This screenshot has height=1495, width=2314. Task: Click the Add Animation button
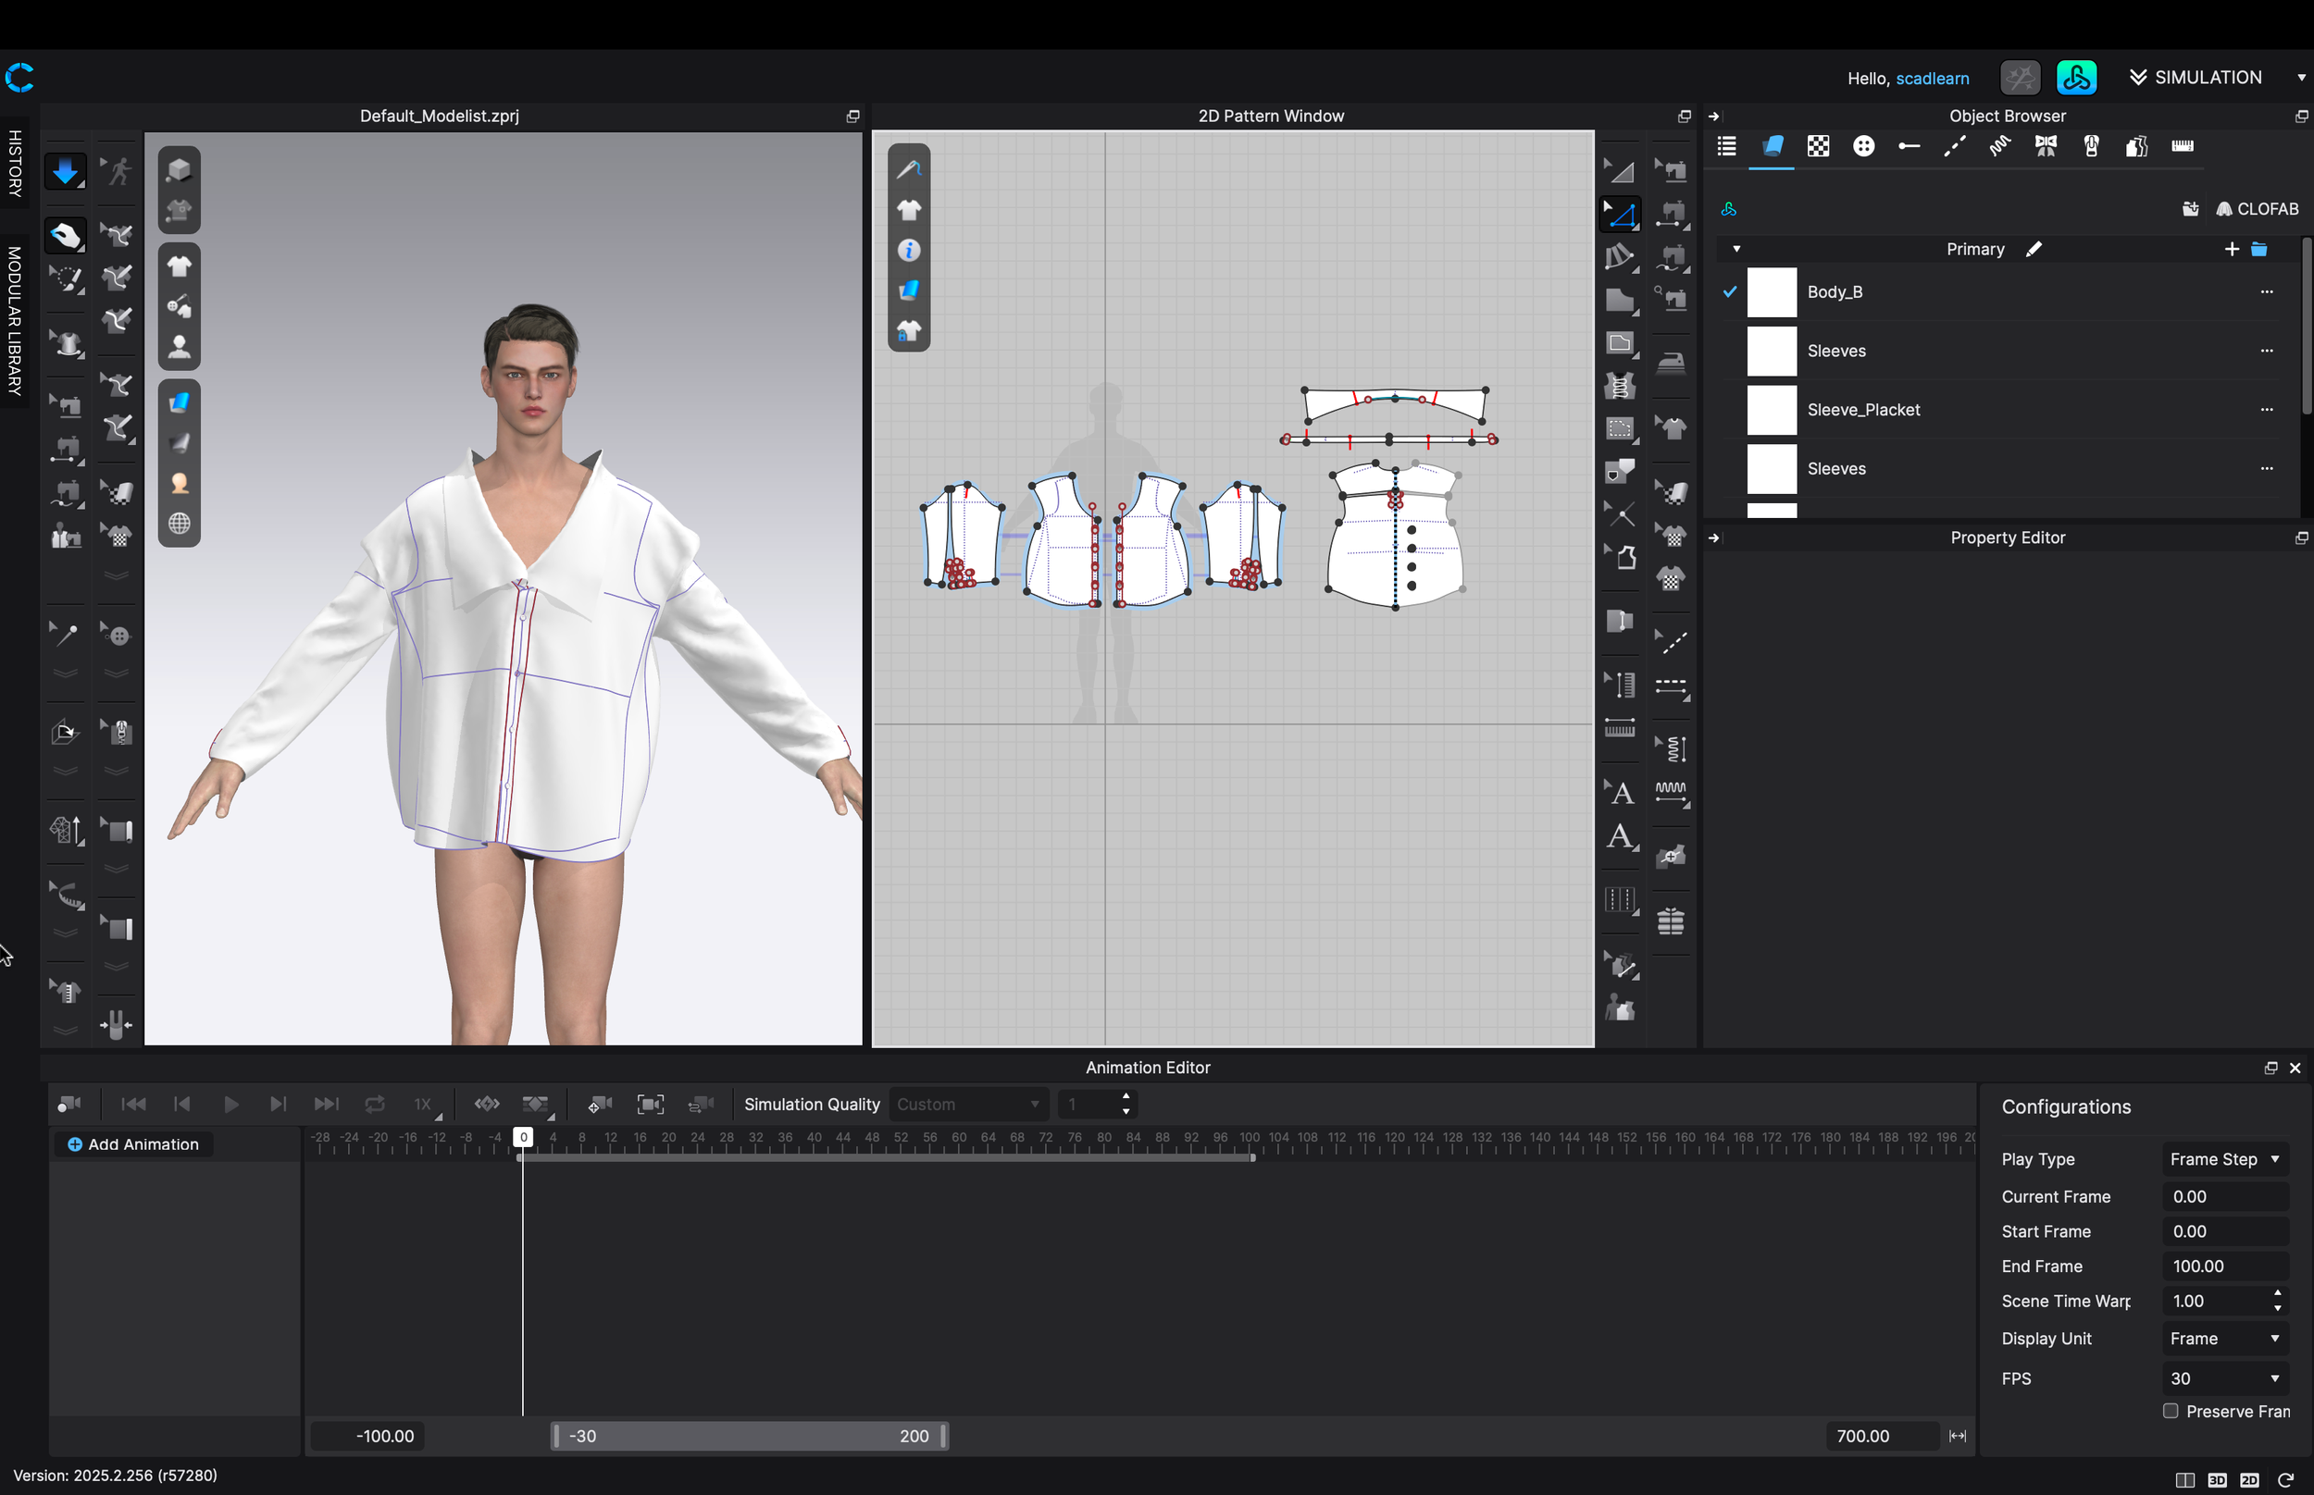click(133, 1143)
